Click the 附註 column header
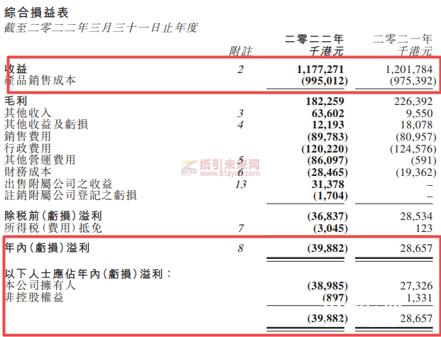Image resolution: width=441 pixels, height=337 pixels. click(x=241, y=52)
